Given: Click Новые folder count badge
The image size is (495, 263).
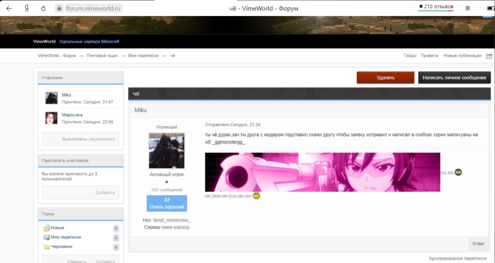Looking at the screenshot, I should (x=116, y=228).
